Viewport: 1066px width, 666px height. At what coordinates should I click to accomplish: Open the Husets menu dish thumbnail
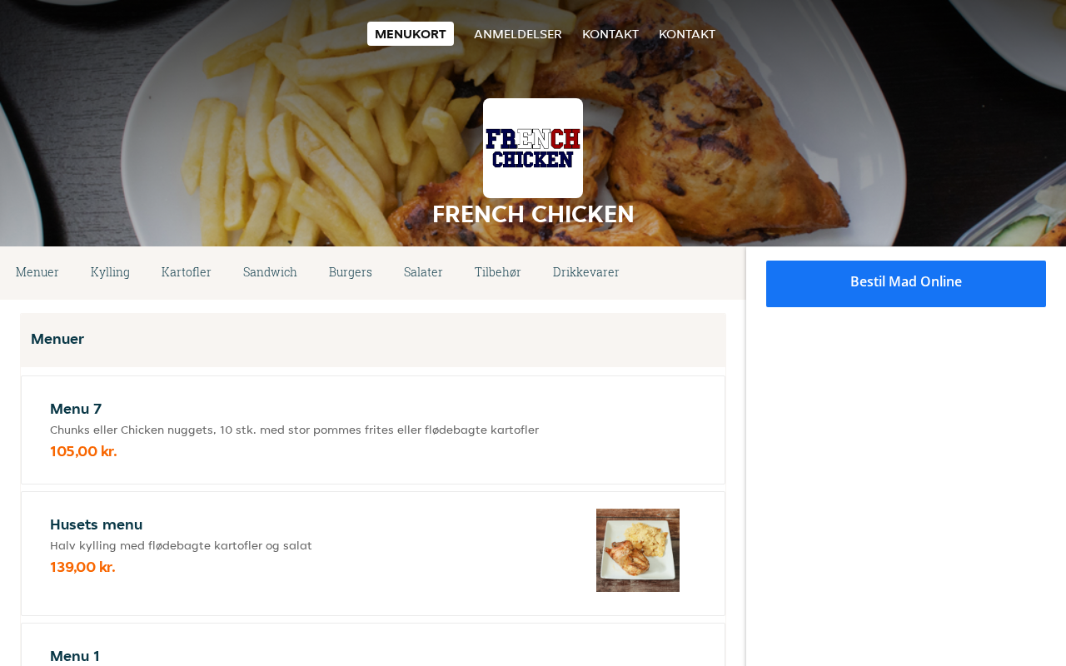point(638,550)
